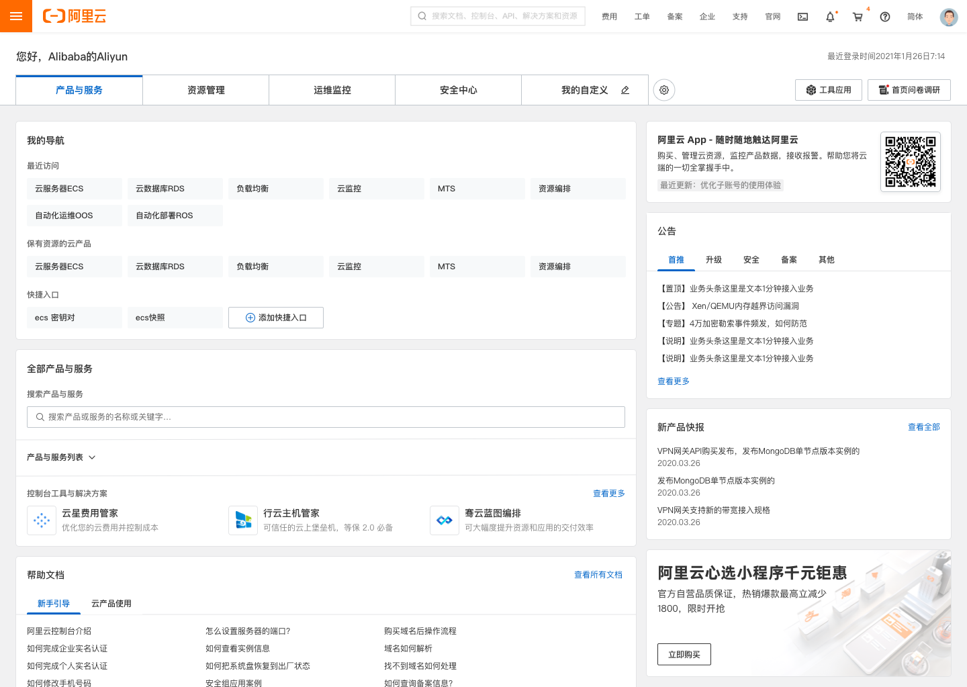Open the help question mark icon
This screenshot has width=967, height=687.
point(885,17)
